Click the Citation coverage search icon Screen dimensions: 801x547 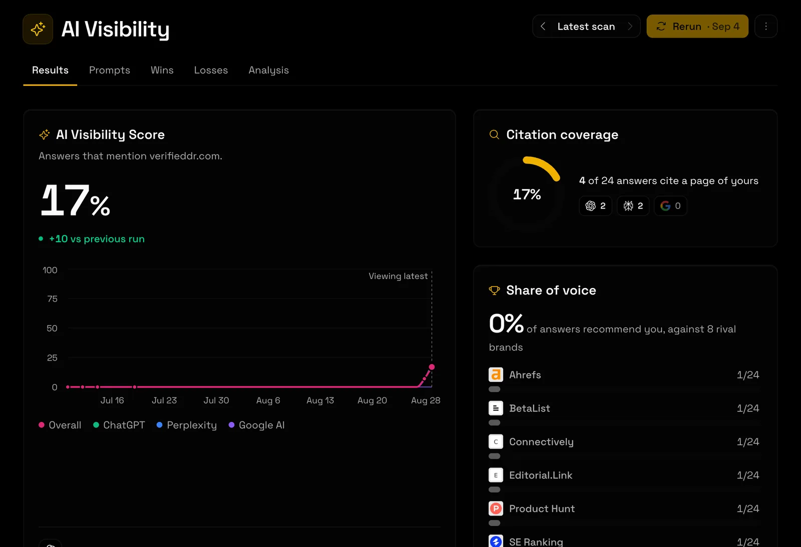point(494,134)
